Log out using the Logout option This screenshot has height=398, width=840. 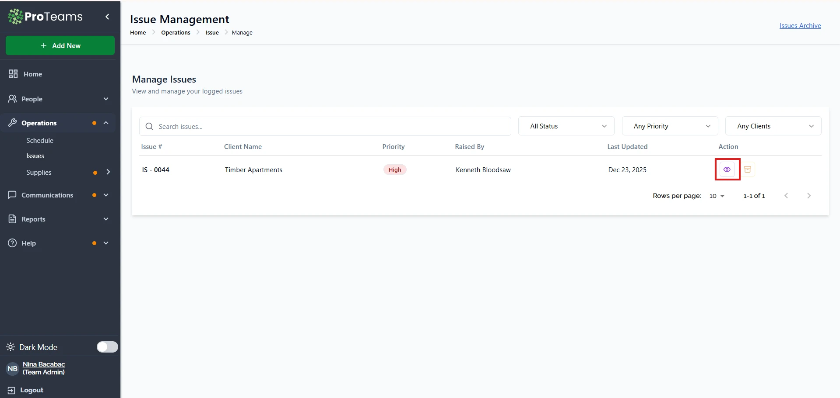pyautogui.click(x=32, y=390)
